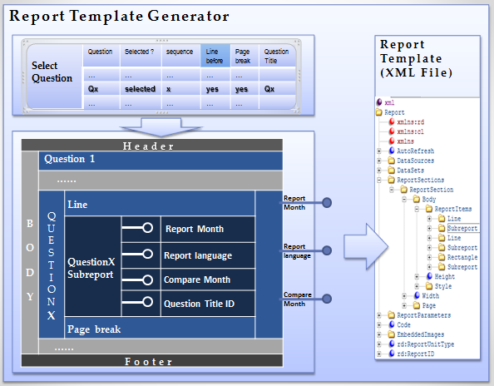Click the ReportSection folder icon
Viewport: 494px width, 386px height.
[x=404, y=190]
